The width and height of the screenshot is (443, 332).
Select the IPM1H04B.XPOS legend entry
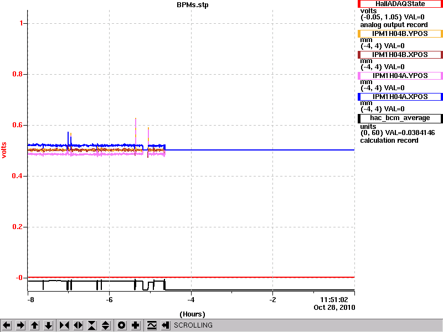coord(400,55)
